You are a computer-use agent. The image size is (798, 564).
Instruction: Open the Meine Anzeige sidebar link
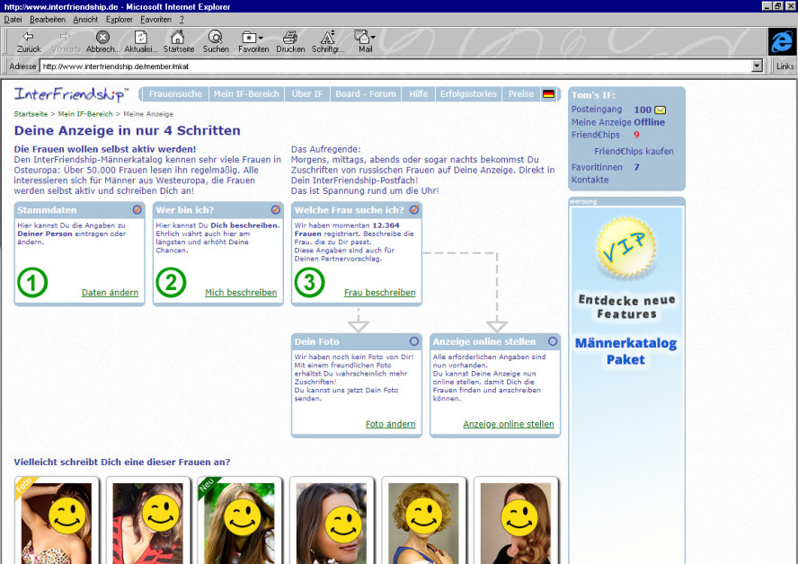click(x=601, y=122)
